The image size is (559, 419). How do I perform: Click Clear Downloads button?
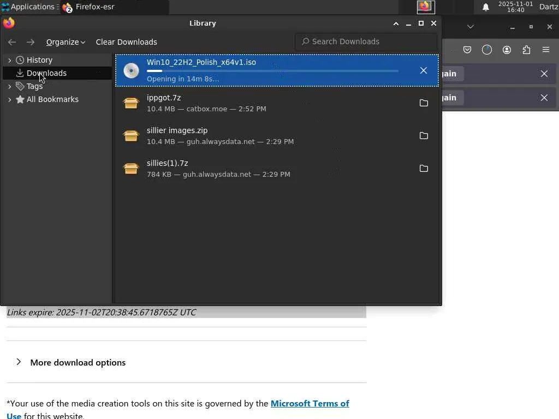126,42
